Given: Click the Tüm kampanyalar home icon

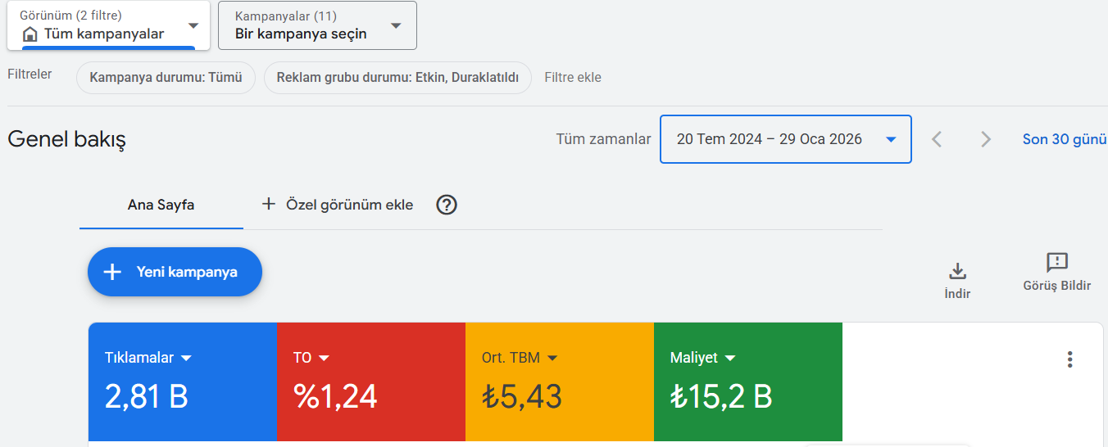Looking at the screenshot, I should coord(30,34).
